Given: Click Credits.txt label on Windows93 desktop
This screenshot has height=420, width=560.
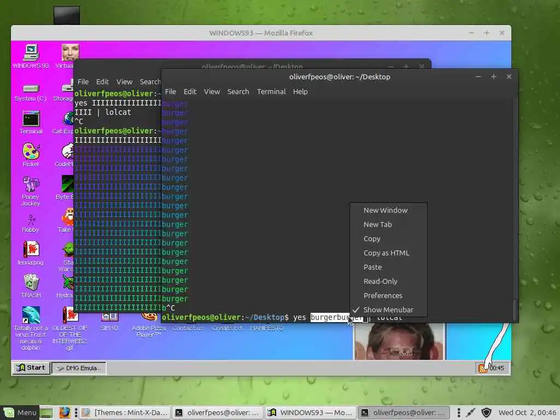Looking at the screenshot, I should pyautogui.click(x=227, y=328).
